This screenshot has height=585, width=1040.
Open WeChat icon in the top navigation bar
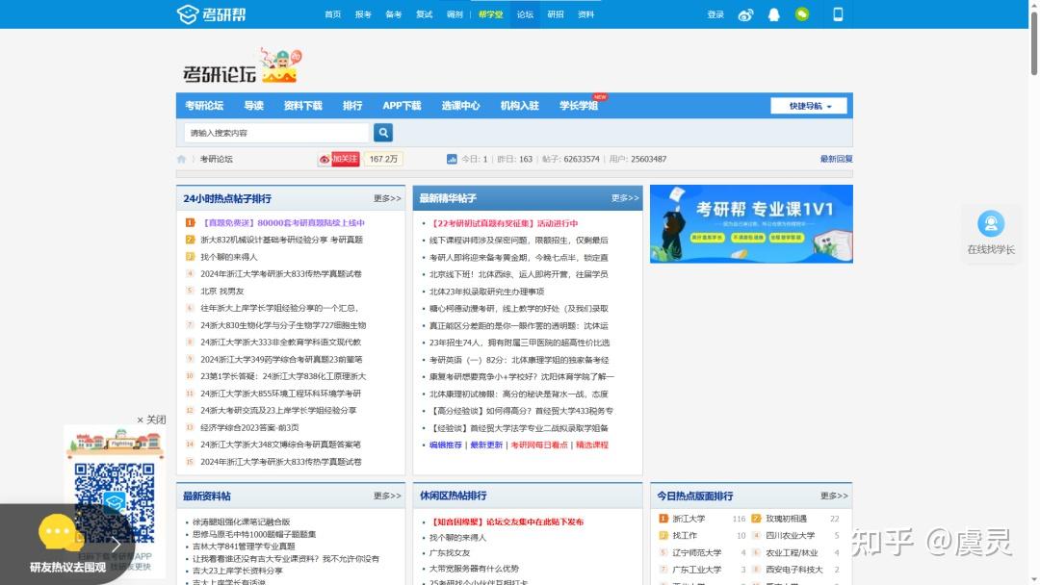pos(802,14)
